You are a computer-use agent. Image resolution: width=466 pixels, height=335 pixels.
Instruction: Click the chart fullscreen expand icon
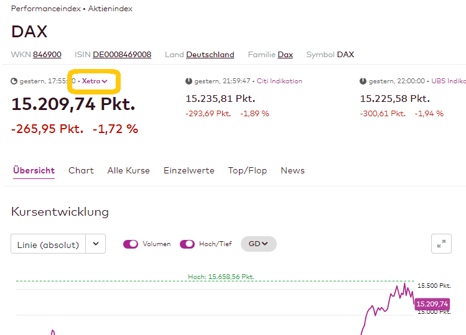441,244
